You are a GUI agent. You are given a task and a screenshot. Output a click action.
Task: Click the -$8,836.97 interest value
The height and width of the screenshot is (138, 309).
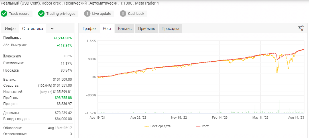coord(64,104)
